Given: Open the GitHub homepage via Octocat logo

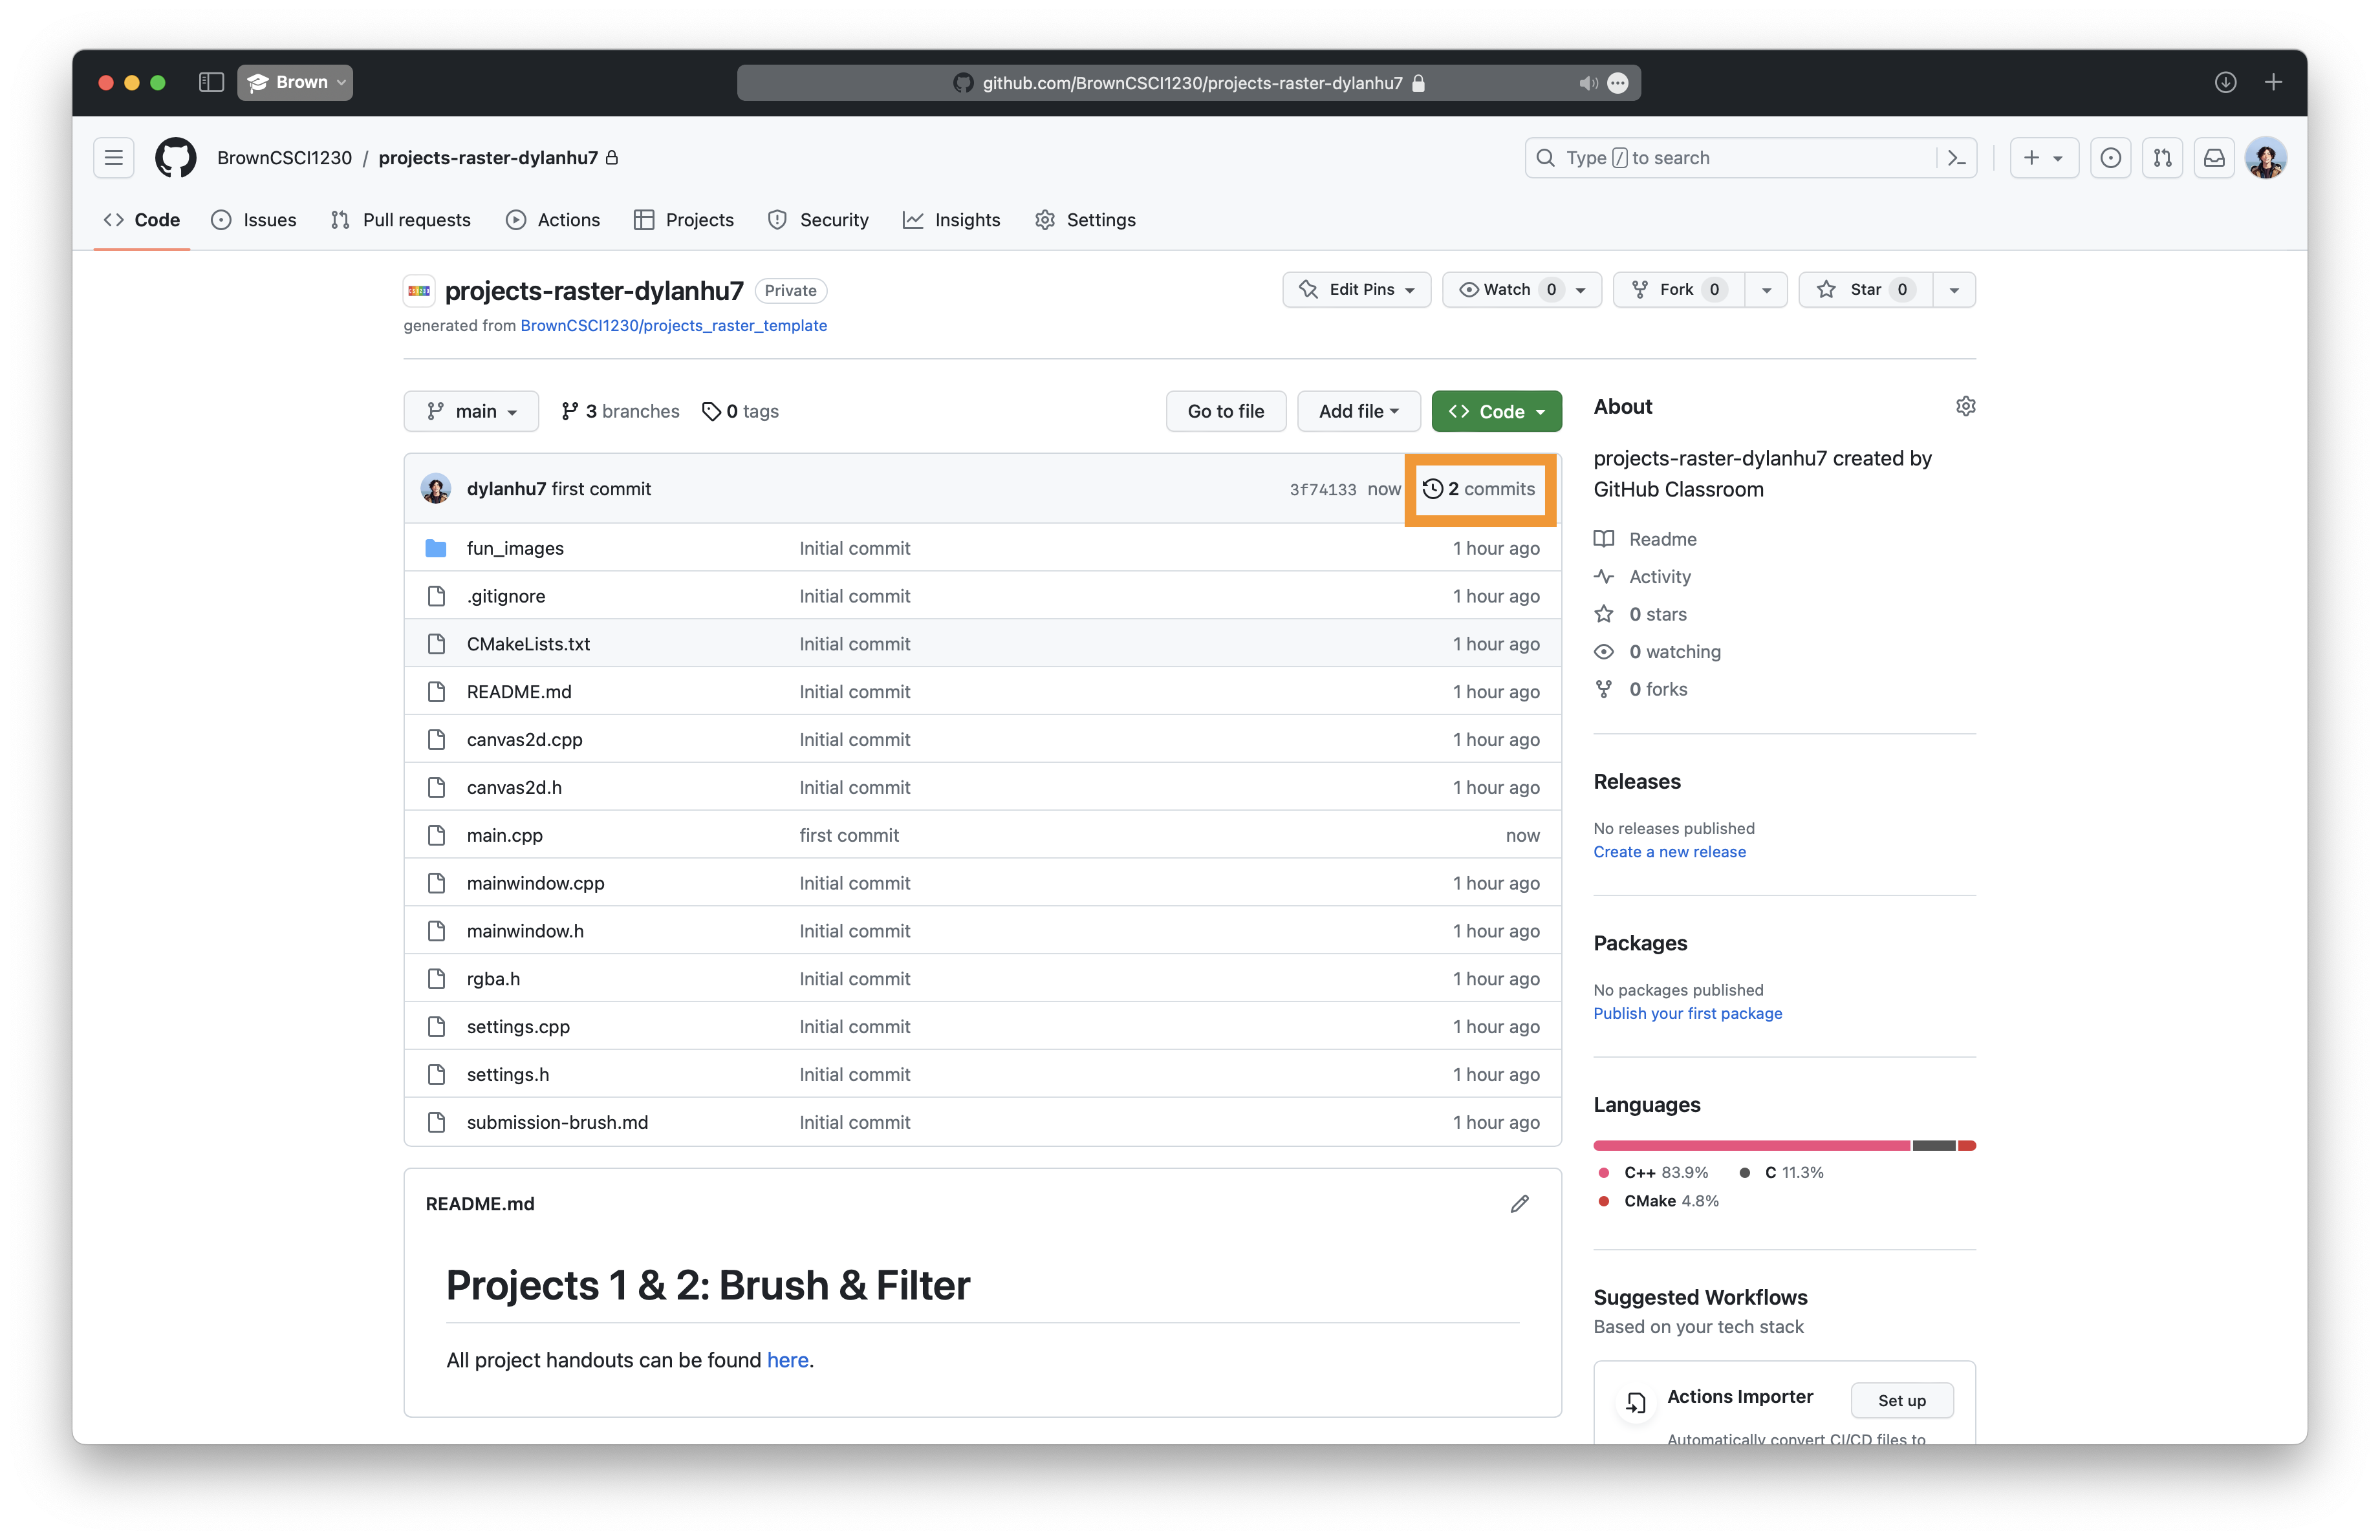Looking at the screenshot, I should pyautogui.click(x=175, y=158).
